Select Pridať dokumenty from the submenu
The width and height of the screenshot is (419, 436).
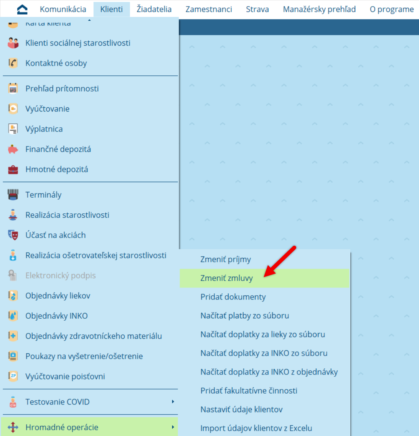click(265, 297)
